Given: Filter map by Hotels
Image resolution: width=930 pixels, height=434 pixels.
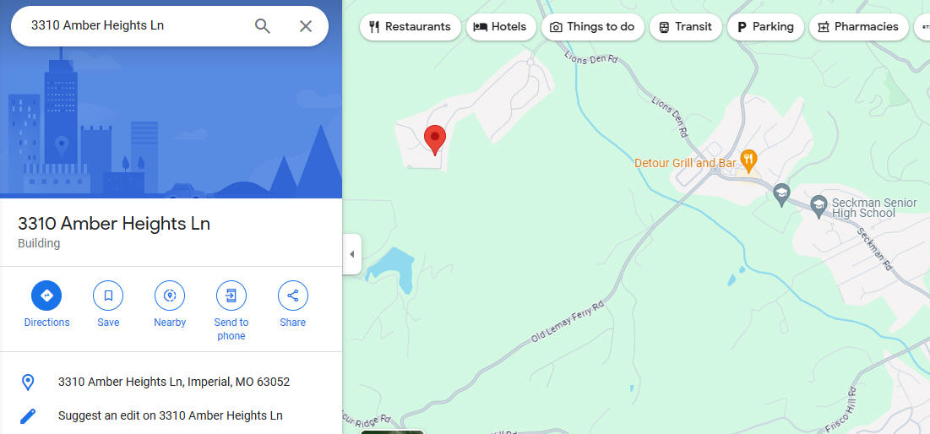Looking at the screenshot, I should click(x=501, y=27).
